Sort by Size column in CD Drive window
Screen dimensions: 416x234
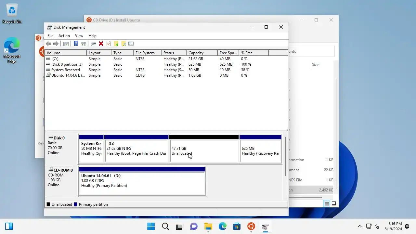tap(315, 65)
